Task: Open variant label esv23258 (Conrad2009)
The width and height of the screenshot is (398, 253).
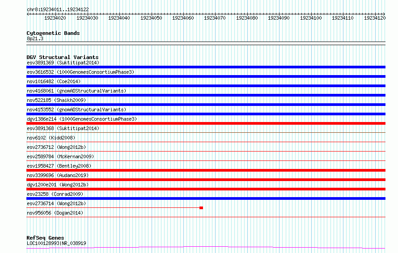Action: pos(55,194)
